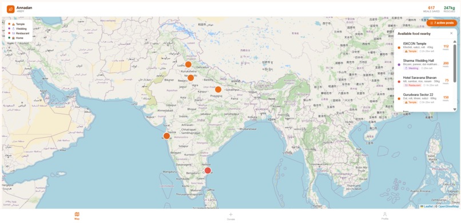461x223 pixels.
Task: Open the Map tab in bottom navigation
Action: click(77, 216)
